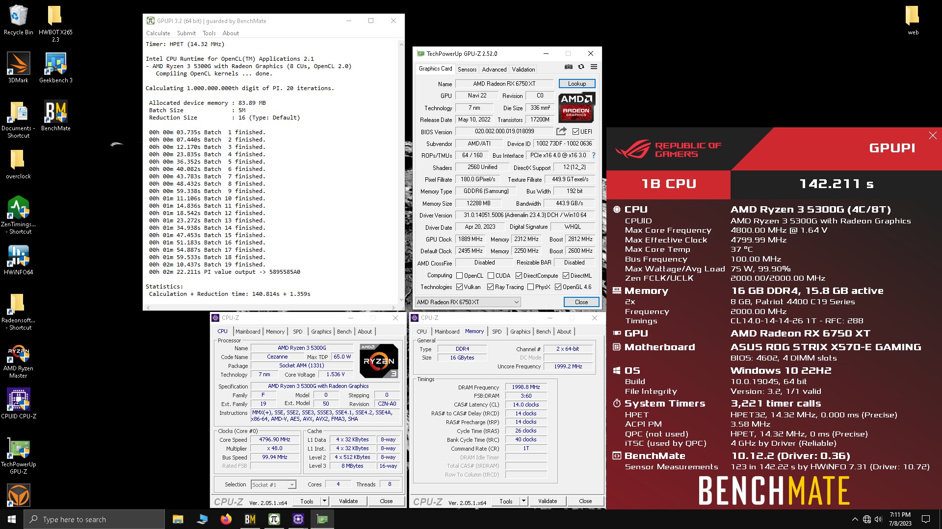942x529 pixels.
Task: Open the GPU-Z hamburger menu icon
Action: (x=594, y=67)
